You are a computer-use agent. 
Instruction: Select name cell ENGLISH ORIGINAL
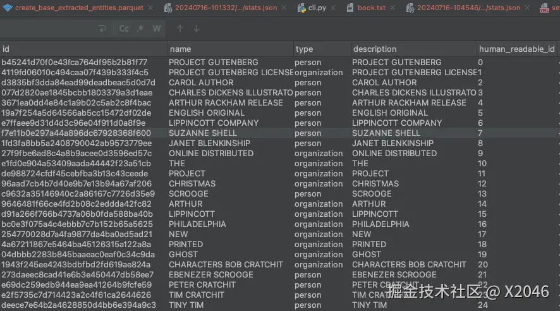pyautogui.click(x=207, y=113)
